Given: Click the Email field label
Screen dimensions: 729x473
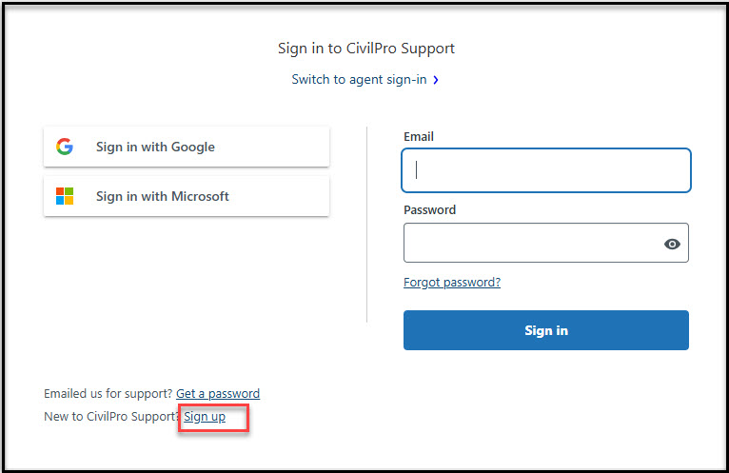Looking at the screenshot, I should click(419, 136).
